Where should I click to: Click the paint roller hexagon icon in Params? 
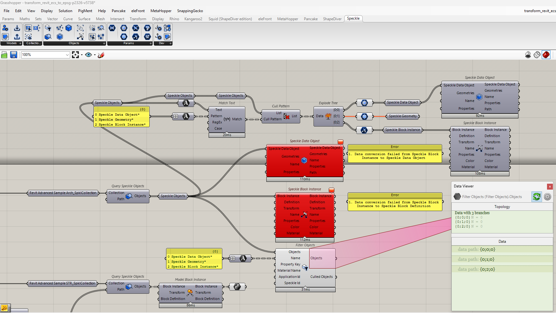pos(147,28)
